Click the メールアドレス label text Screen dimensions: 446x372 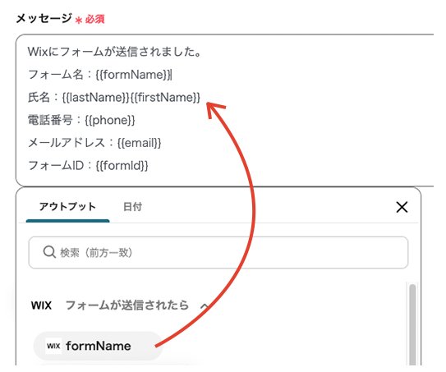(67, 143)
